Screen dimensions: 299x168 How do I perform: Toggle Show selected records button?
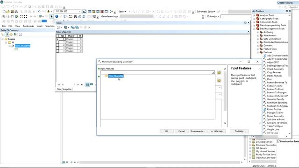pyautogui.click(x=92, y=84)
